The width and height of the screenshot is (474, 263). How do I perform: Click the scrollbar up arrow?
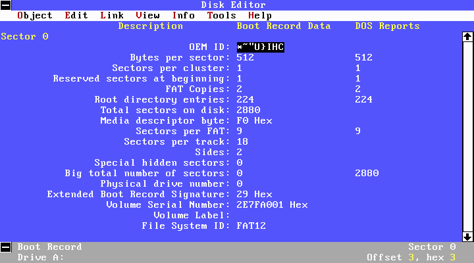pyautogui.click(x=467, y=37)
